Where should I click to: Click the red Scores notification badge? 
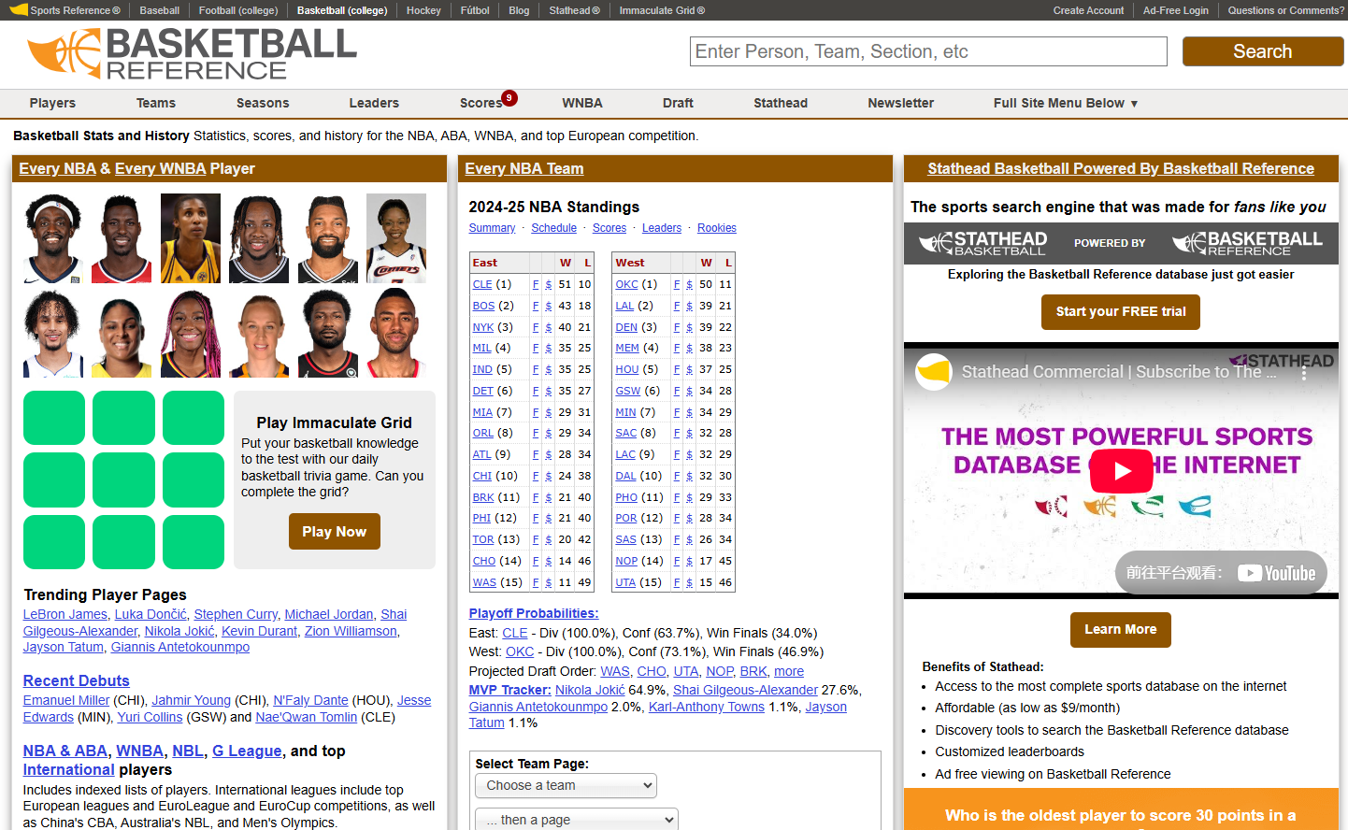509,98
